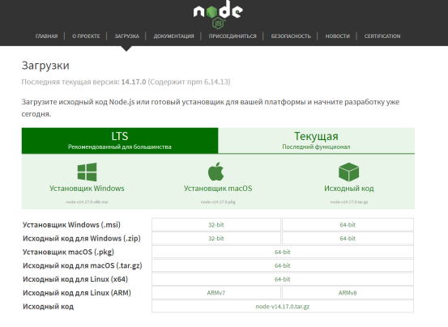The width and height of the screenshot is (448, 327).
Task: Open the О ПРОЕКТЕ menu item
Action: coord(86,36)
